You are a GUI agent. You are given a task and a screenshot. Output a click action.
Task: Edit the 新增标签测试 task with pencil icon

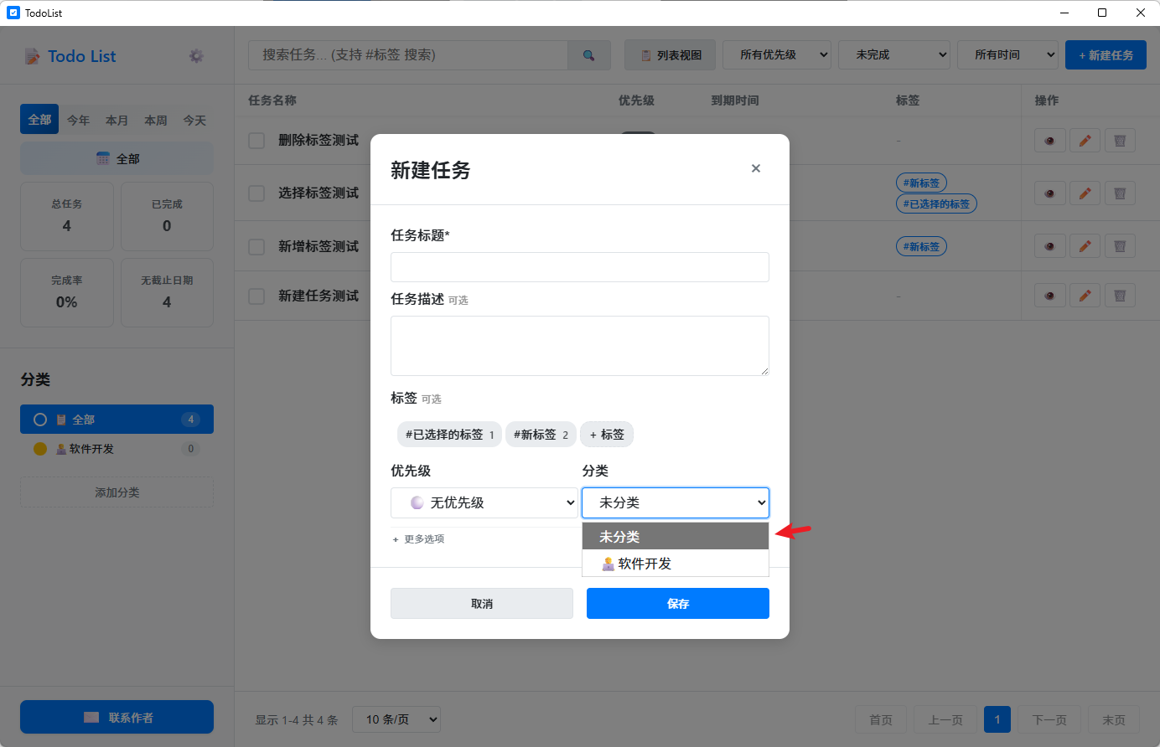coord(1085,246)
